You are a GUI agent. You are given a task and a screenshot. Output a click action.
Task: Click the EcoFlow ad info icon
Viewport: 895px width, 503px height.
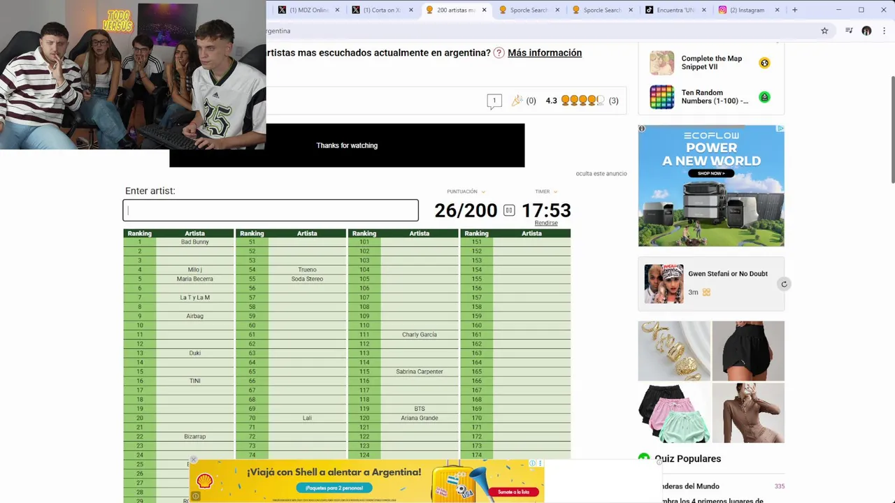[642, 129]
